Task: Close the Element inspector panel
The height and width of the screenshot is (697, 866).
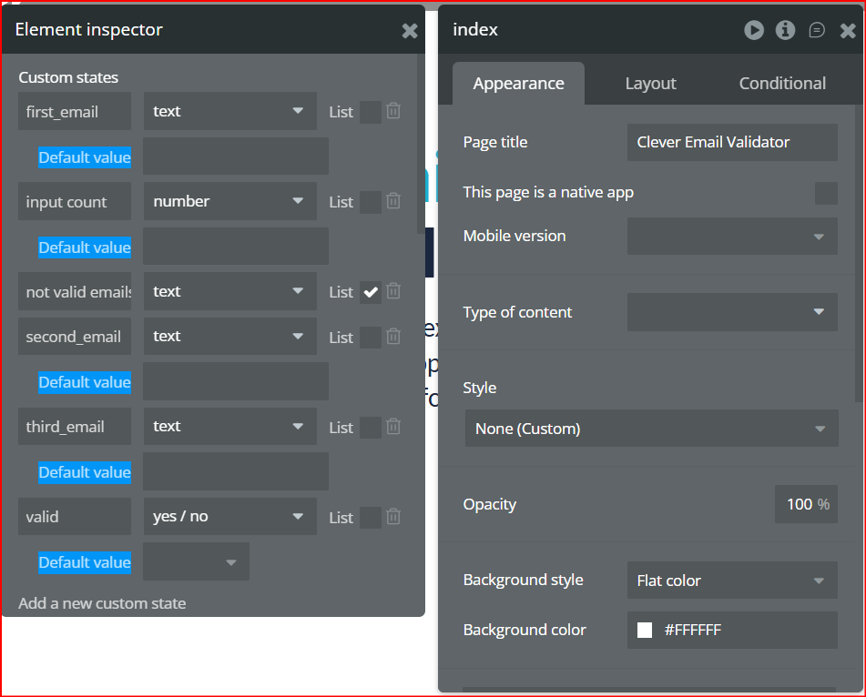Action: (x=410, y=31)
